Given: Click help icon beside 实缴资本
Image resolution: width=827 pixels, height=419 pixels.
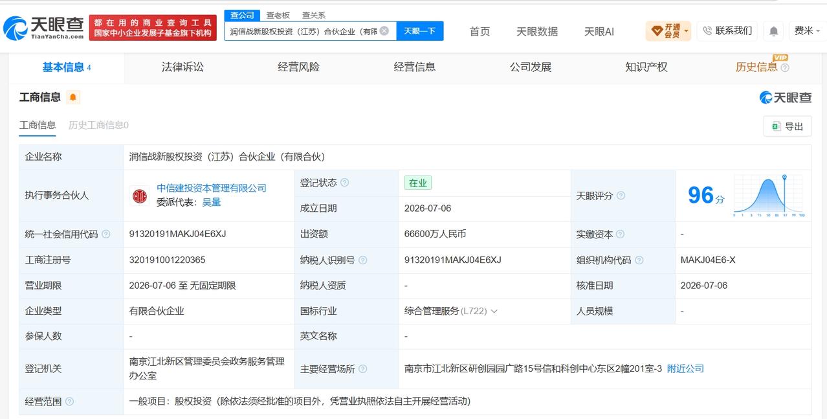Looking at the screenshot, I should [x=620, y=234].
